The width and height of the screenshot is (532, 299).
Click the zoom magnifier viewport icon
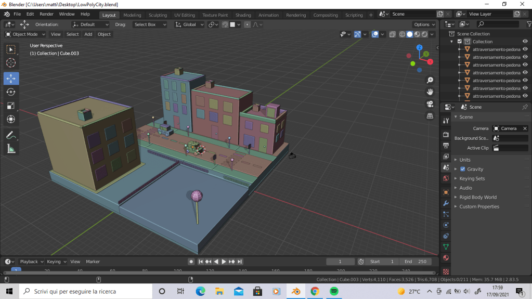(x=430, y=80)
